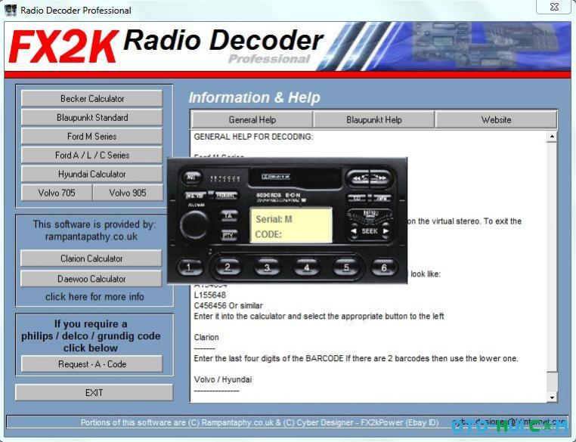
Task: Open the Hyundai Calculator
Action: click(91, 174)
